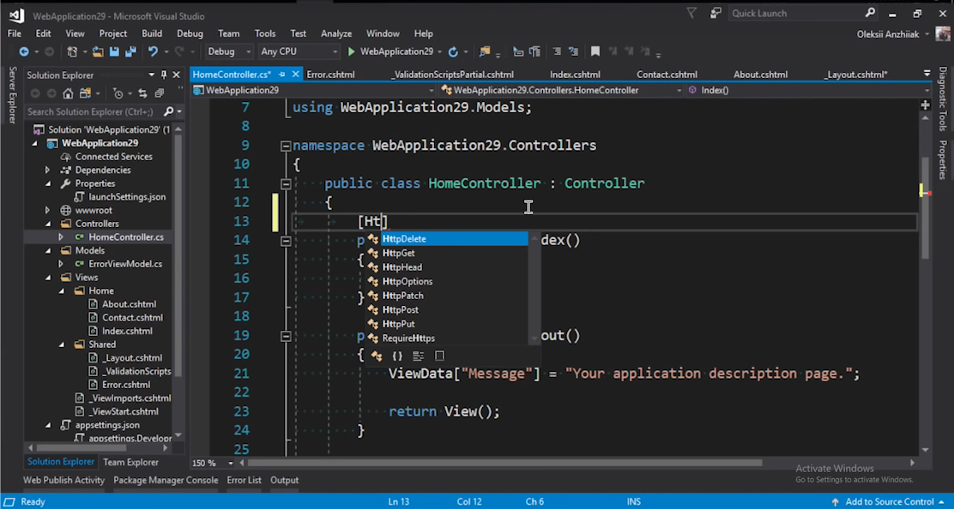Click the comment-out selection icon

(x=557, y=51)
